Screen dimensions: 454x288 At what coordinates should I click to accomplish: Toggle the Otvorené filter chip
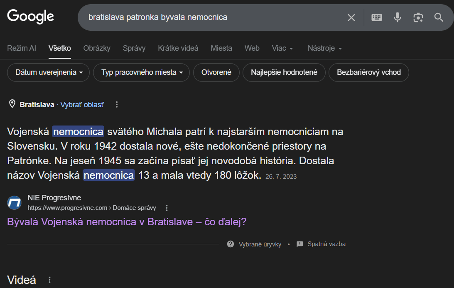pyautogui.click(x=216, y=72)
